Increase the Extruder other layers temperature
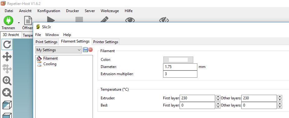The height and width of the screenshot is (118, 289). (280, 97)
